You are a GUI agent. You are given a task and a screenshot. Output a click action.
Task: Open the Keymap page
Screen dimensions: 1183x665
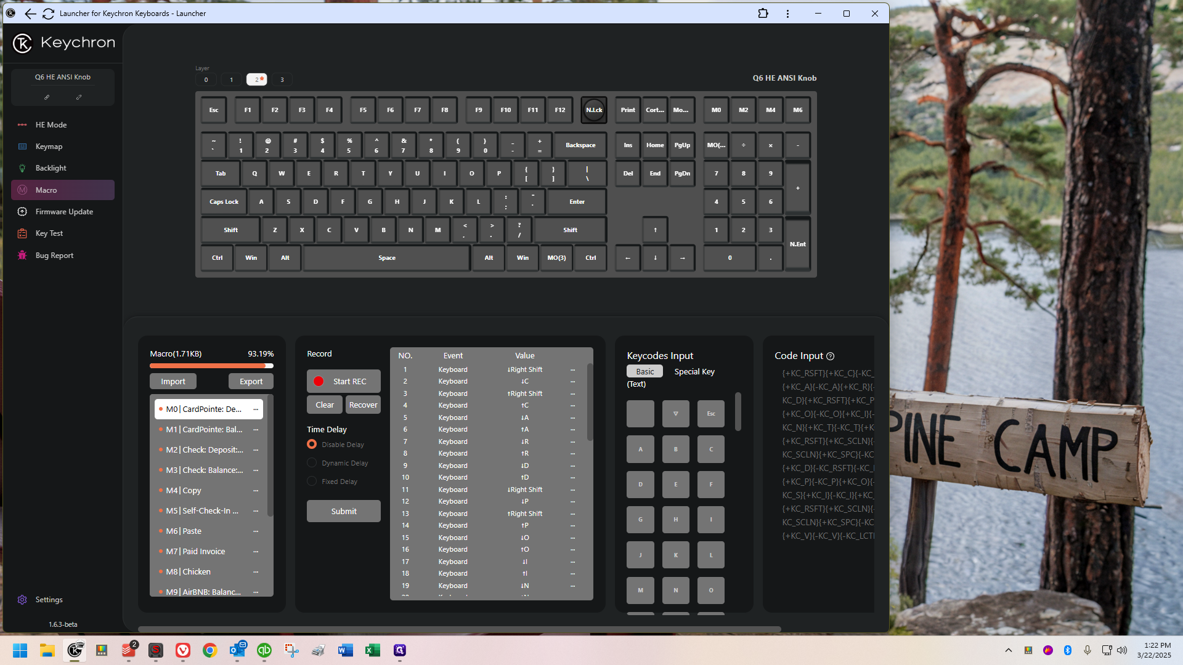(x=49, y=147)
